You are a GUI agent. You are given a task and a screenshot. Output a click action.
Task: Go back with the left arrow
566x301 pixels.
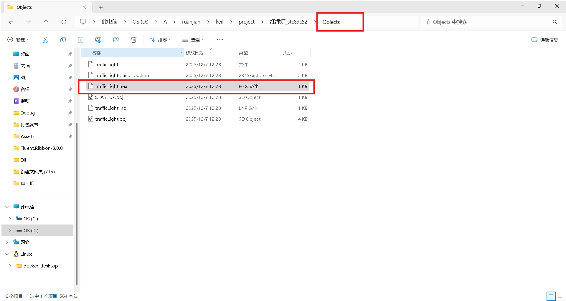11,22
